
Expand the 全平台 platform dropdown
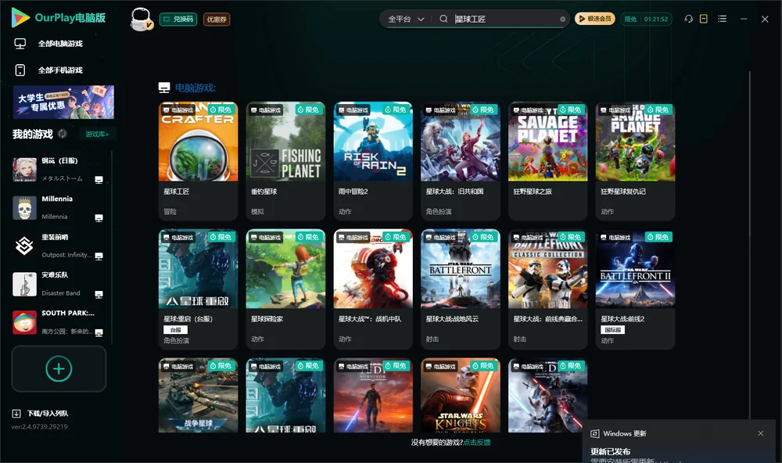[406, 19]
